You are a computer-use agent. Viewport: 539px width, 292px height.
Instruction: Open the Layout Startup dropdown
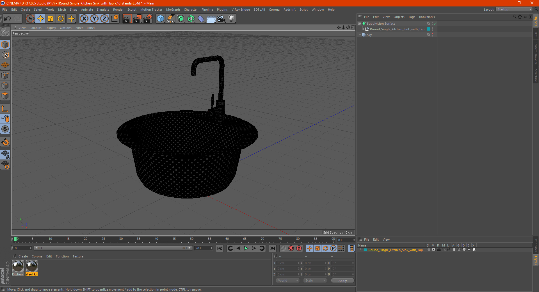(514, 9)
